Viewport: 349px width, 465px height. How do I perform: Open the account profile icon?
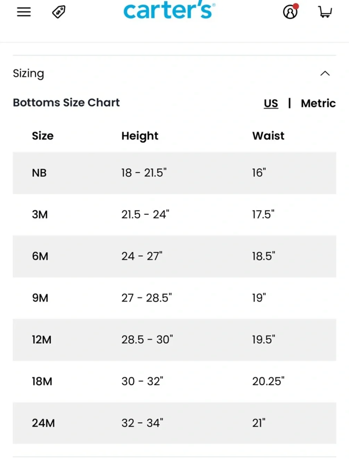pyautogui.click(x=291, y=12)
